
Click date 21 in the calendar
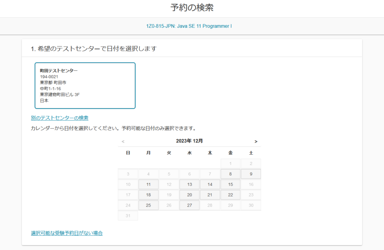(x=210, y=195)
